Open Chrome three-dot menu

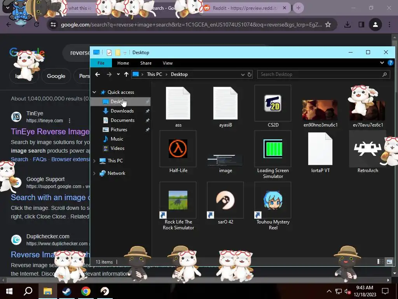[389, 25]
